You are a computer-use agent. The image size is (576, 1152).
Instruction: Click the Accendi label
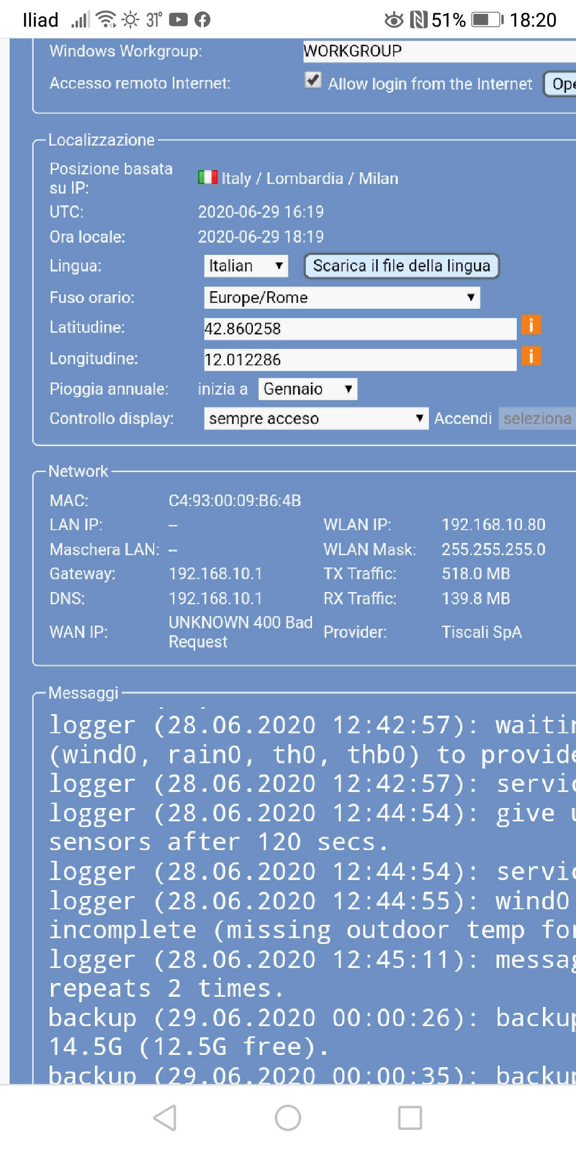tap(463, 419)
